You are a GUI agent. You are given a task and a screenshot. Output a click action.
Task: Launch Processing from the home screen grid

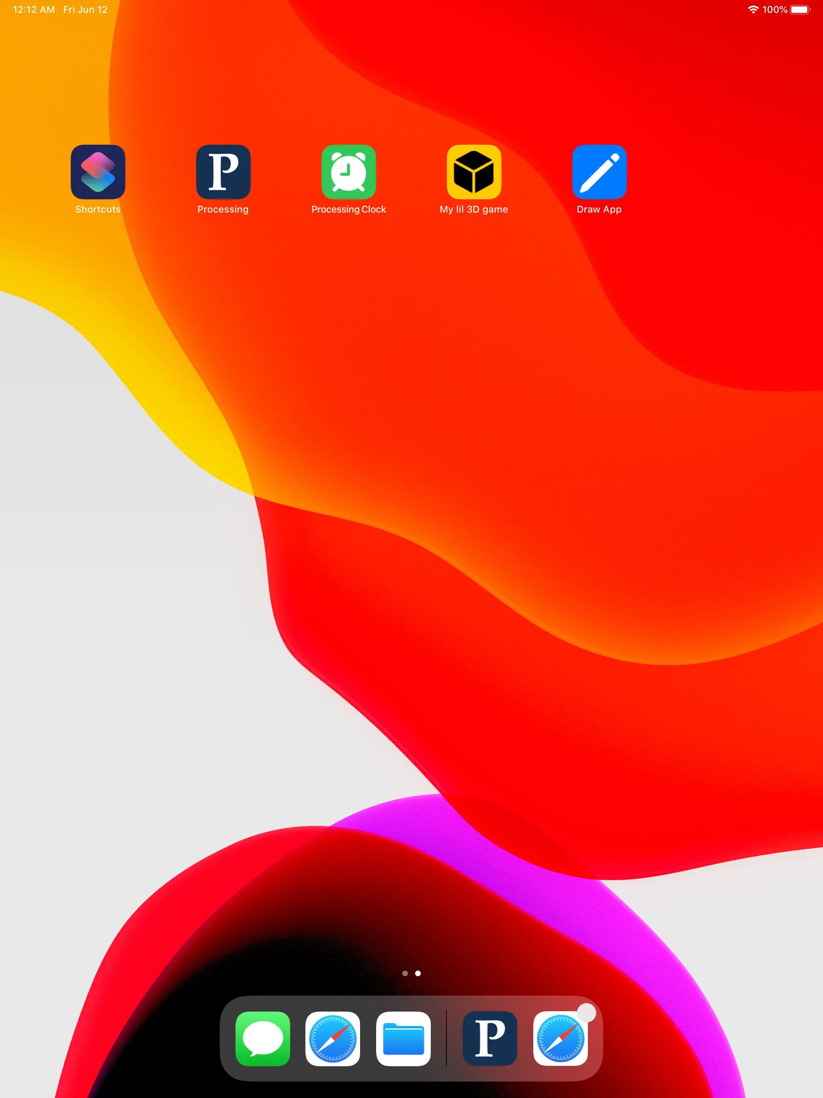[x=223, y=172]
